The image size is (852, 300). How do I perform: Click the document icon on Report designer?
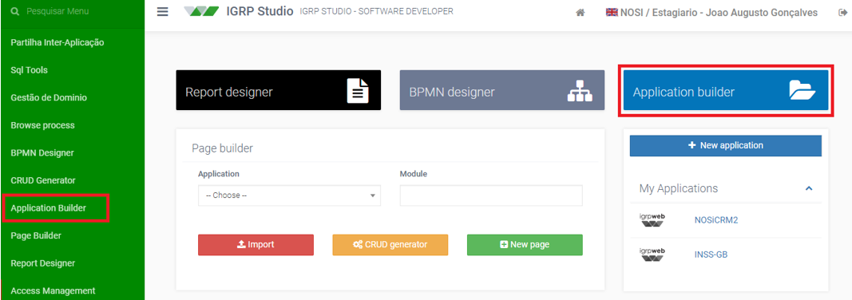[x=358, y=91]
